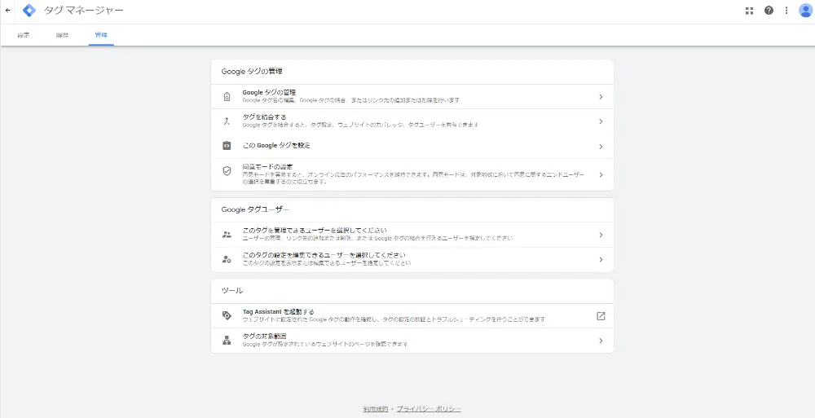The height and width of the screenshot is (418, 815).
Task: Expand the このタグの設定を編集できるユーザー row chevron
Action: [601, 259]
